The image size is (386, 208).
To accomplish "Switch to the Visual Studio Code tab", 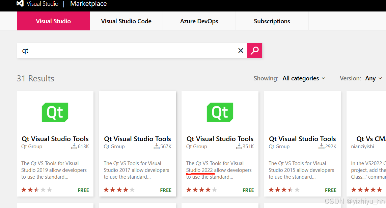I will (x=126, y=21).
